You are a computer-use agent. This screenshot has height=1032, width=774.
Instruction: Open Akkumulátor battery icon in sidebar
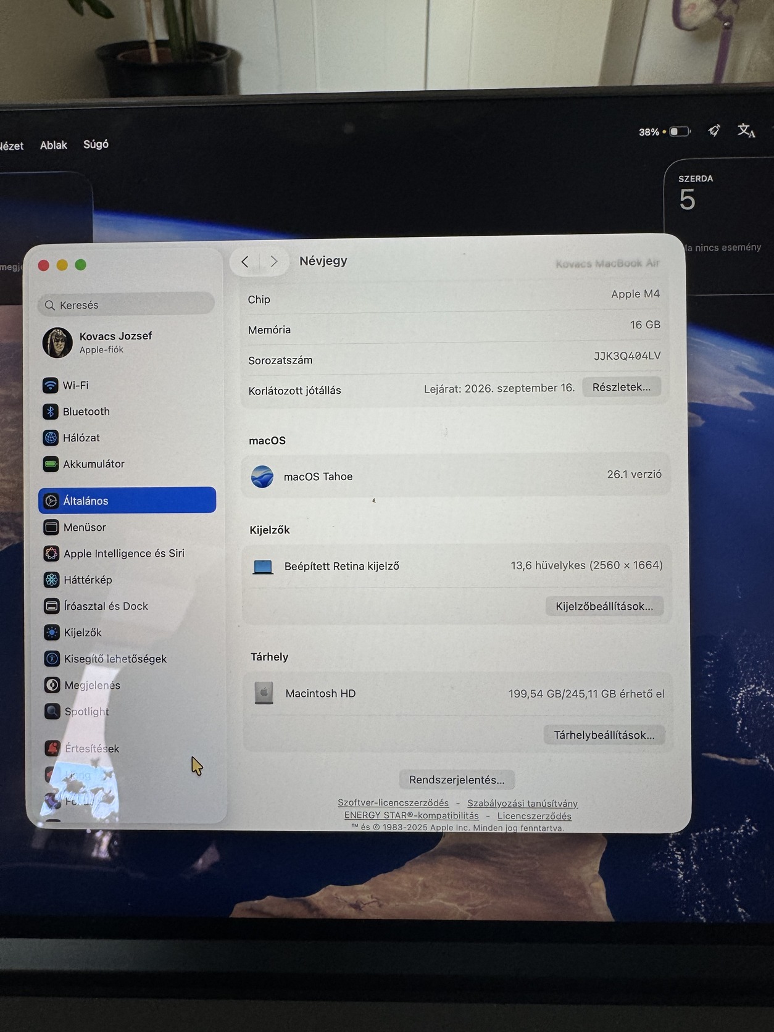point(51,464)
